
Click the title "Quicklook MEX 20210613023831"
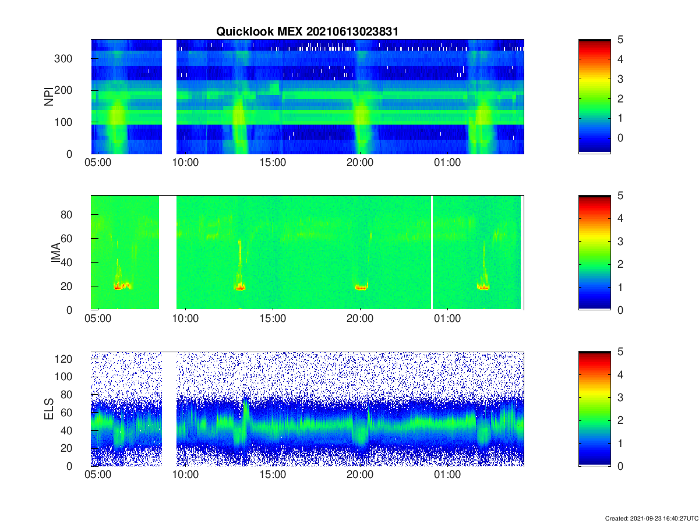(307, 32)
